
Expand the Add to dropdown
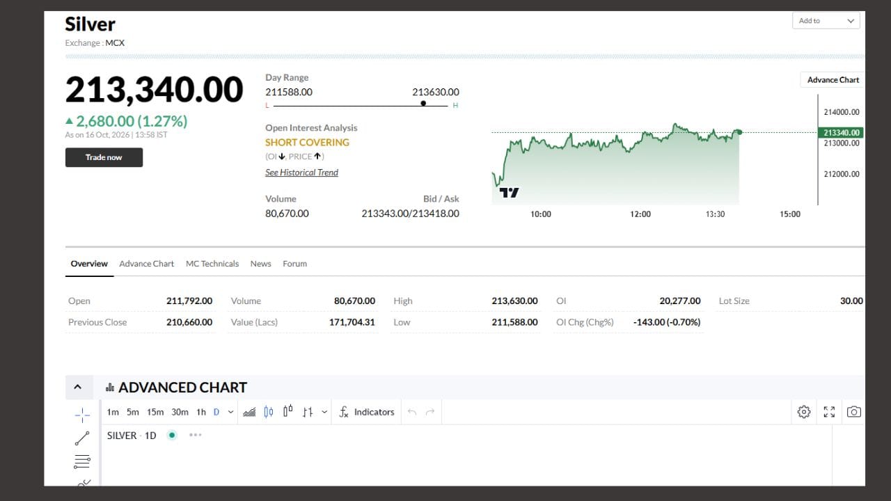pos(826,21)
